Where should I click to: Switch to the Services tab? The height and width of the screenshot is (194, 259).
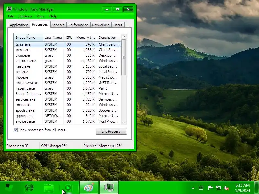[x=58, y=25]
